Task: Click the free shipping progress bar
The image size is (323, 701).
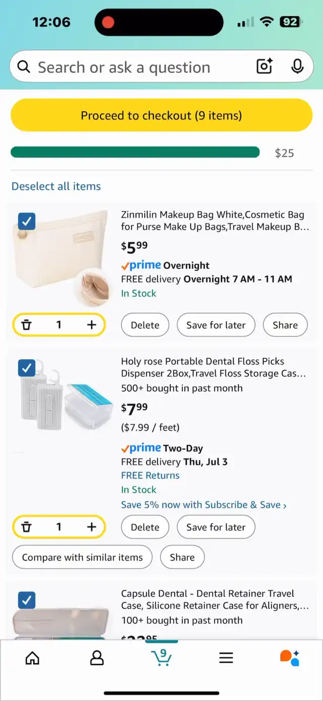Action: coord(135,153)
